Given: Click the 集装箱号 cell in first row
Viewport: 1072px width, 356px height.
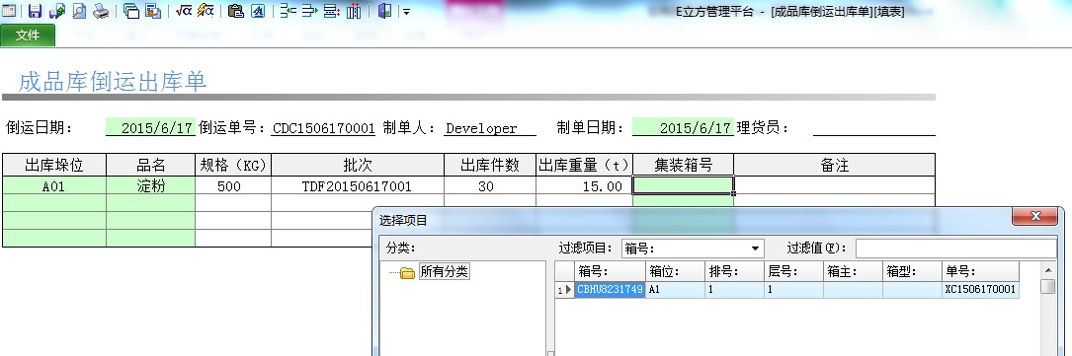Looking at the screenshot, I should click(x=683, y=185).
